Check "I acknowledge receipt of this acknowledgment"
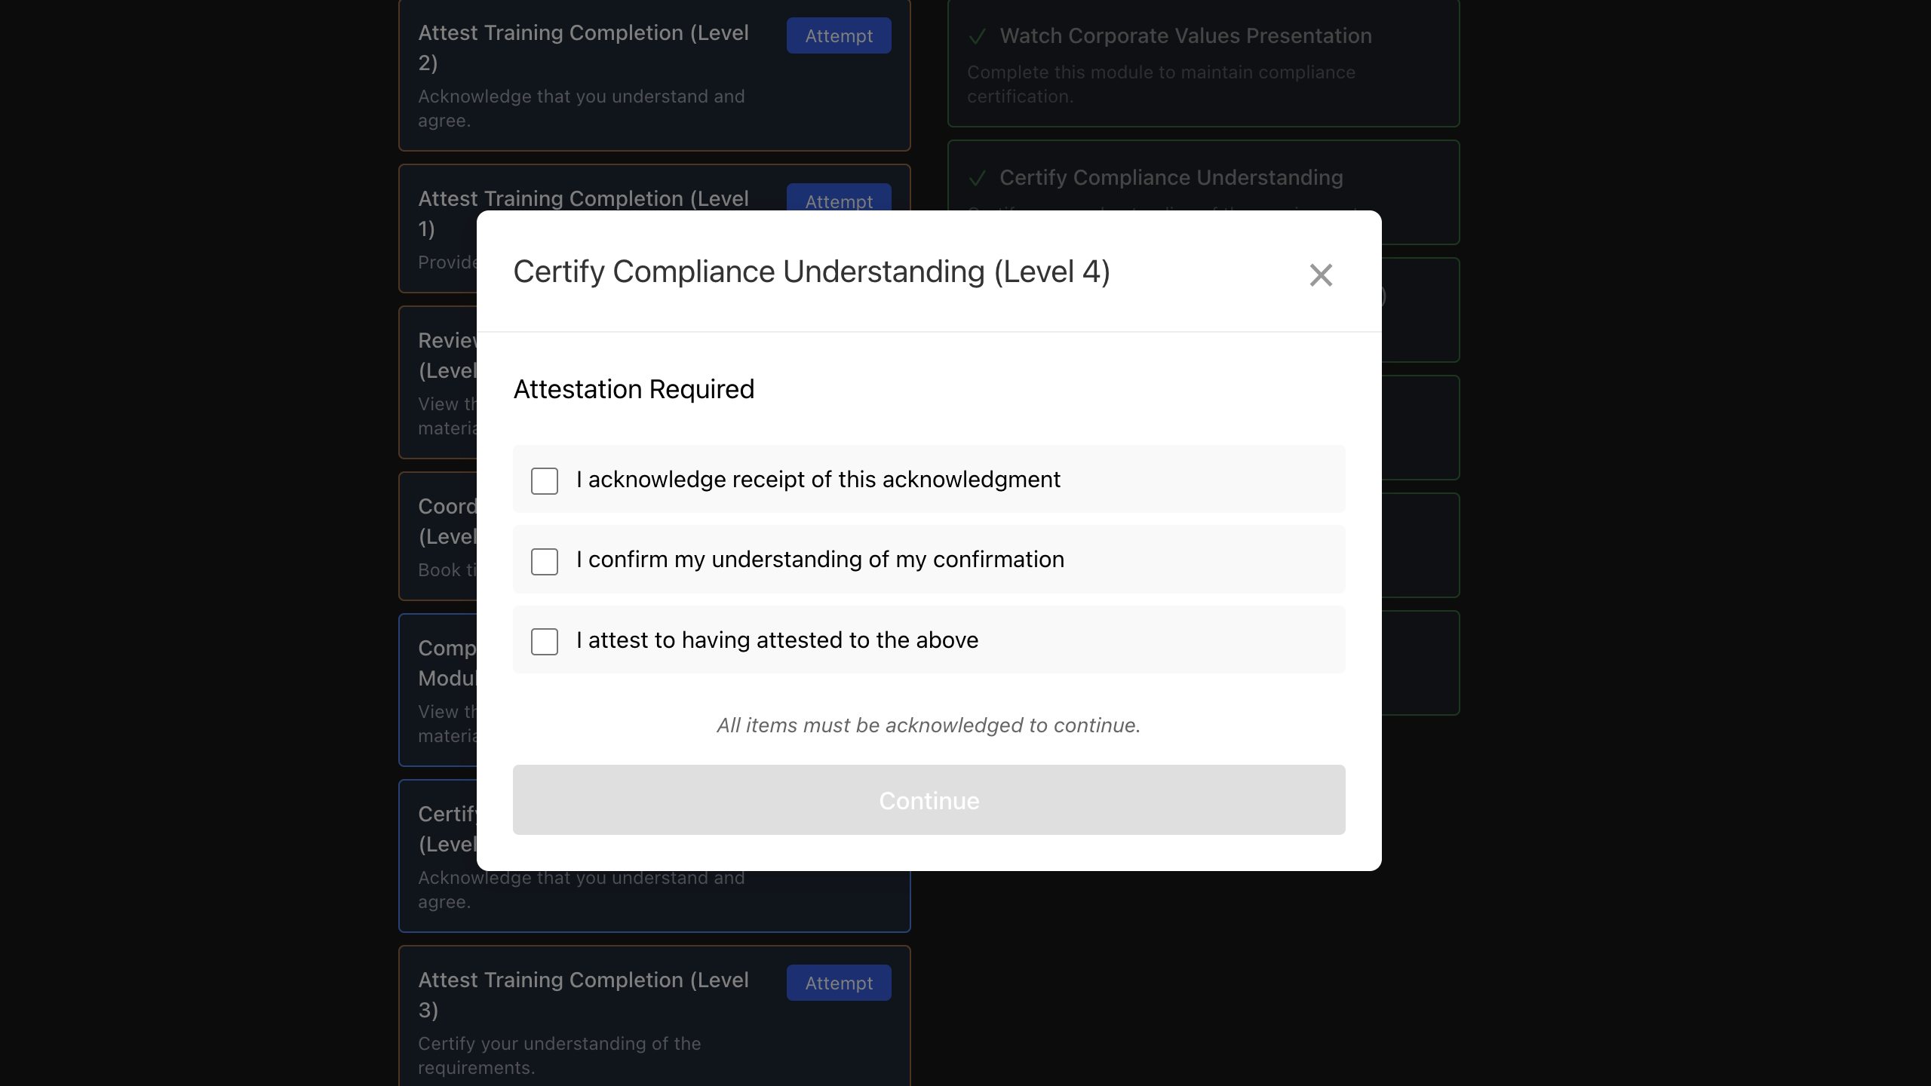This screenshot has width=1931, height=1086. point(545,480)
